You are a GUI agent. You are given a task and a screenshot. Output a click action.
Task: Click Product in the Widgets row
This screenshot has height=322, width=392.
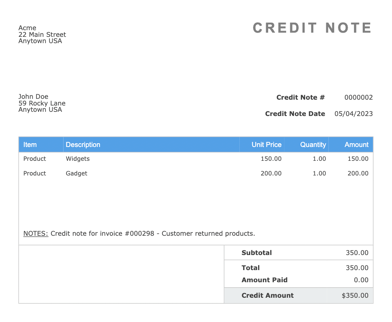pyautogui.click(x=35, y=159)
